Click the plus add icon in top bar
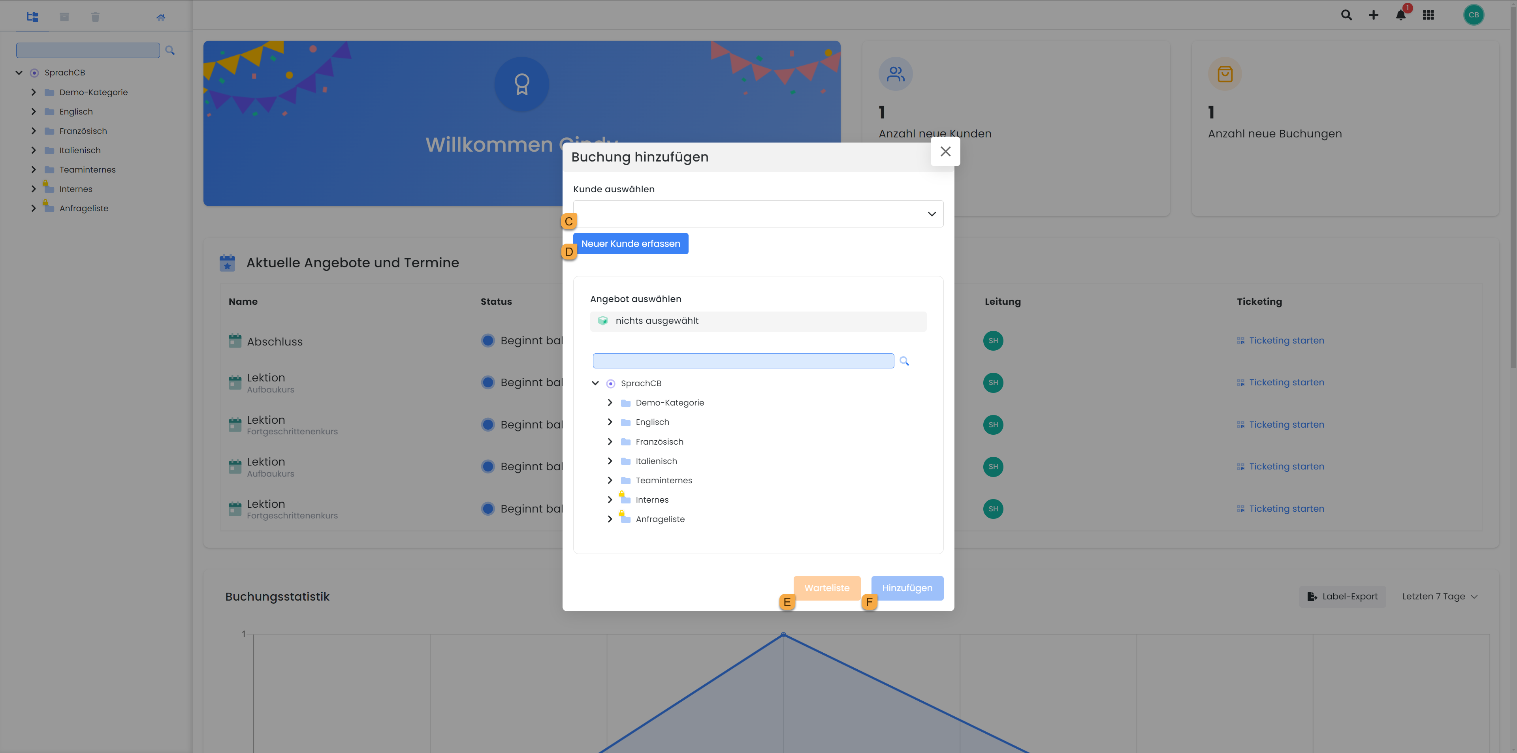 point(1373,15)
